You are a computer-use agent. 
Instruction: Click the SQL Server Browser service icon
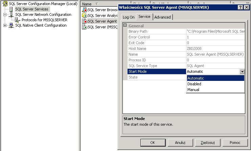pyautogui.click(x=84, y=10)
